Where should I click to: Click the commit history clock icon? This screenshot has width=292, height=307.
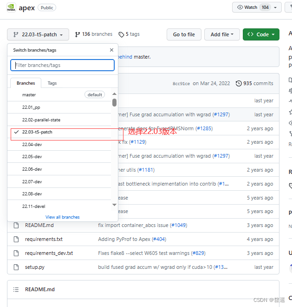coord(239,83)
